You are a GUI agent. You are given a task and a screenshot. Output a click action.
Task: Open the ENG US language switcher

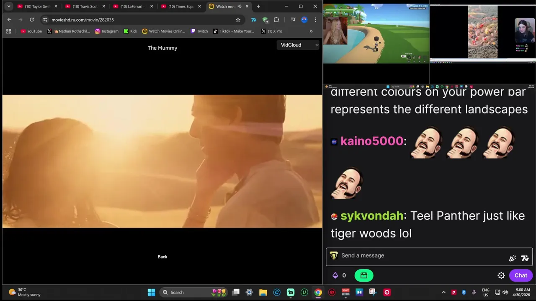[486, 292]
